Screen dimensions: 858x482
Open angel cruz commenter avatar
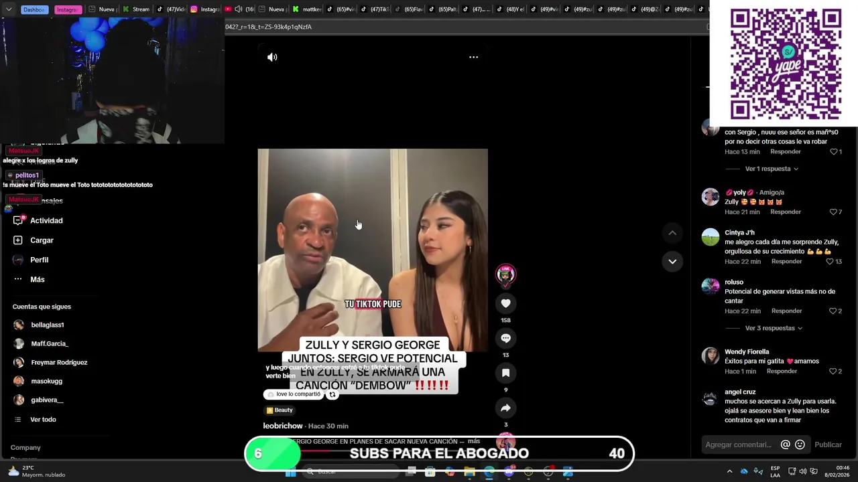(x=711, y=399)
